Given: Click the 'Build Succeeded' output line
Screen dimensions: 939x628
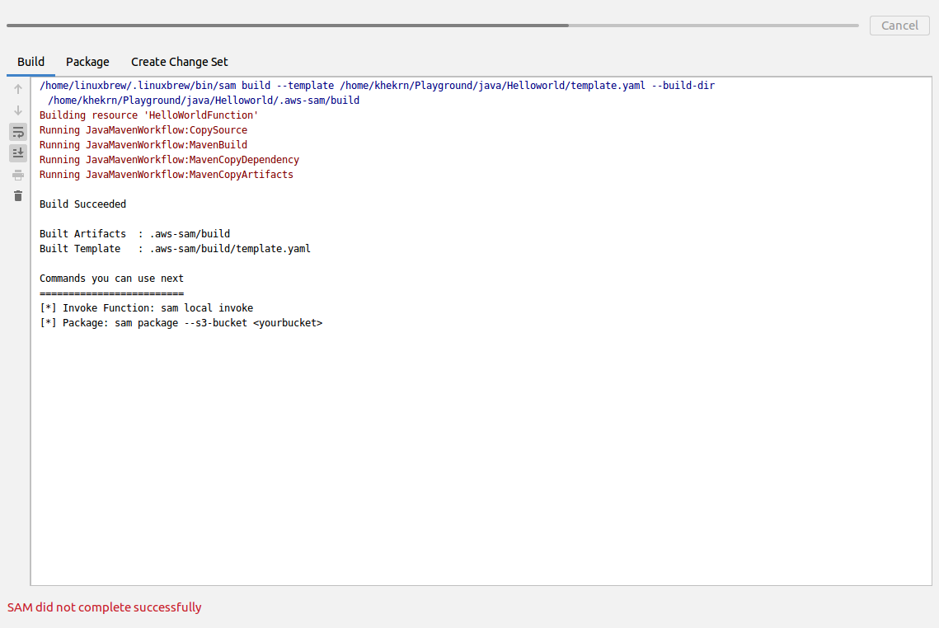Looking at the screenshot, I should (x=82, y=204).
